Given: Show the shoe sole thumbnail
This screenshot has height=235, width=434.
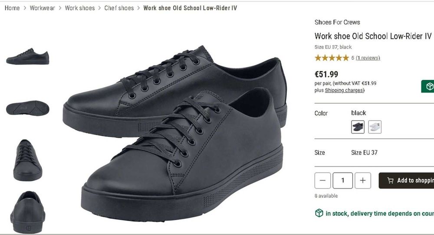Looking at the screenshot, I should coord(27,108).
